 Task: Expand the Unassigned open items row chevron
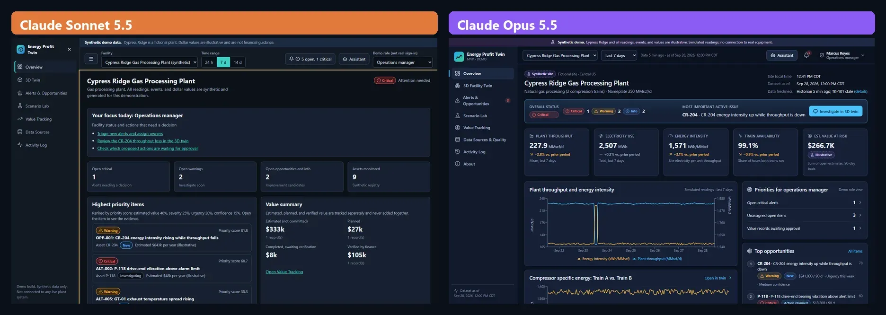[860, 215]
